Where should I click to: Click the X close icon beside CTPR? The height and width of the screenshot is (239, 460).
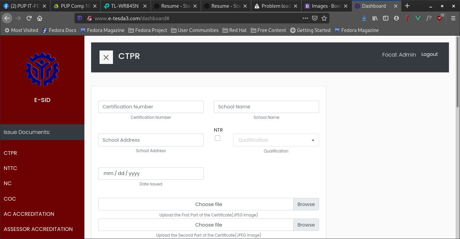pyautogui.click(x=106, y=57)
